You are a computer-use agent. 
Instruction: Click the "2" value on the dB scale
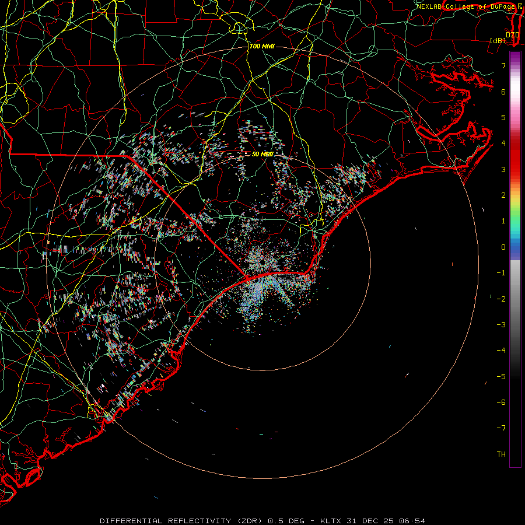503,195
